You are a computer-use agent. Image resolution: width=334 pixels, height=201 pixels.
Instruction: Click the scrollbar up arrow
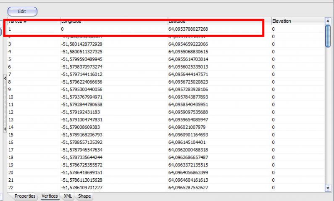(328, 21)
